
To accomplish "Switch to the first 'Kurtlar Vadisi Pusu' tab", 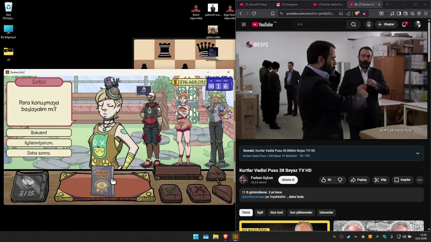I will tap(328, 4).
